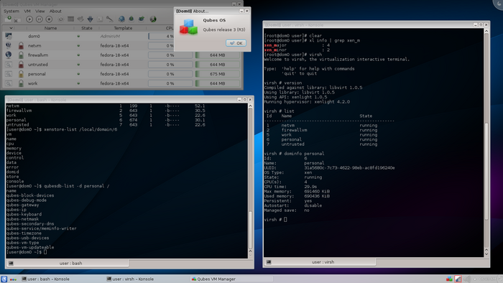Open the VM menu in VM Manager
Screen dimensions: 503x283
coord(27,11)
